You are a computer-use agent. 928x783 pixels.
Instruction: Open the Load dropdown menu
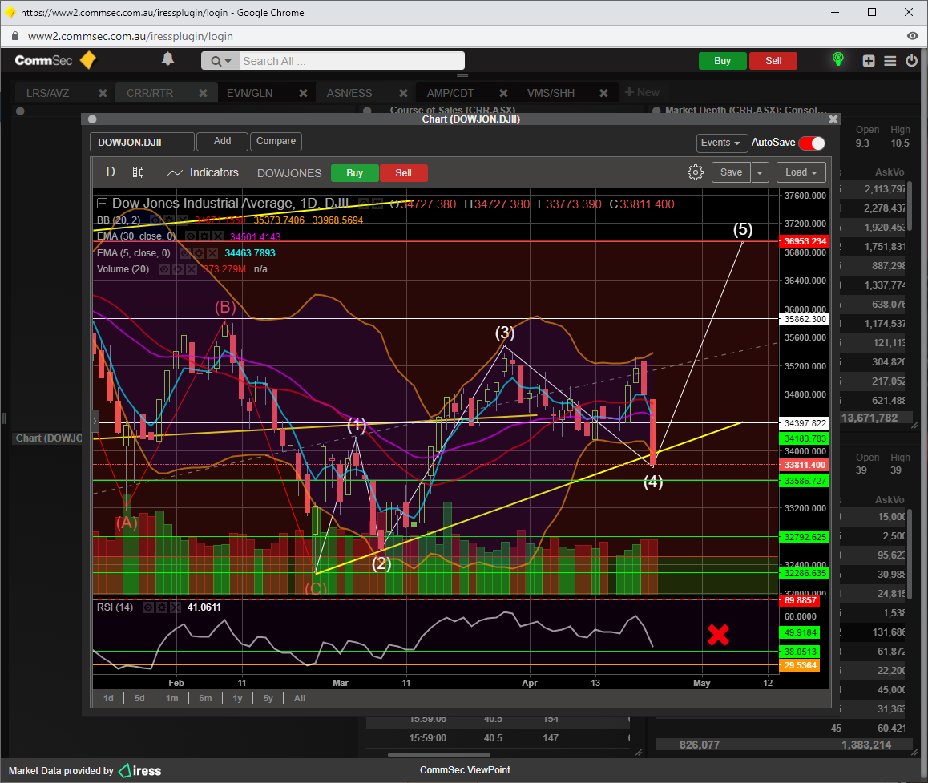point(805,172)
